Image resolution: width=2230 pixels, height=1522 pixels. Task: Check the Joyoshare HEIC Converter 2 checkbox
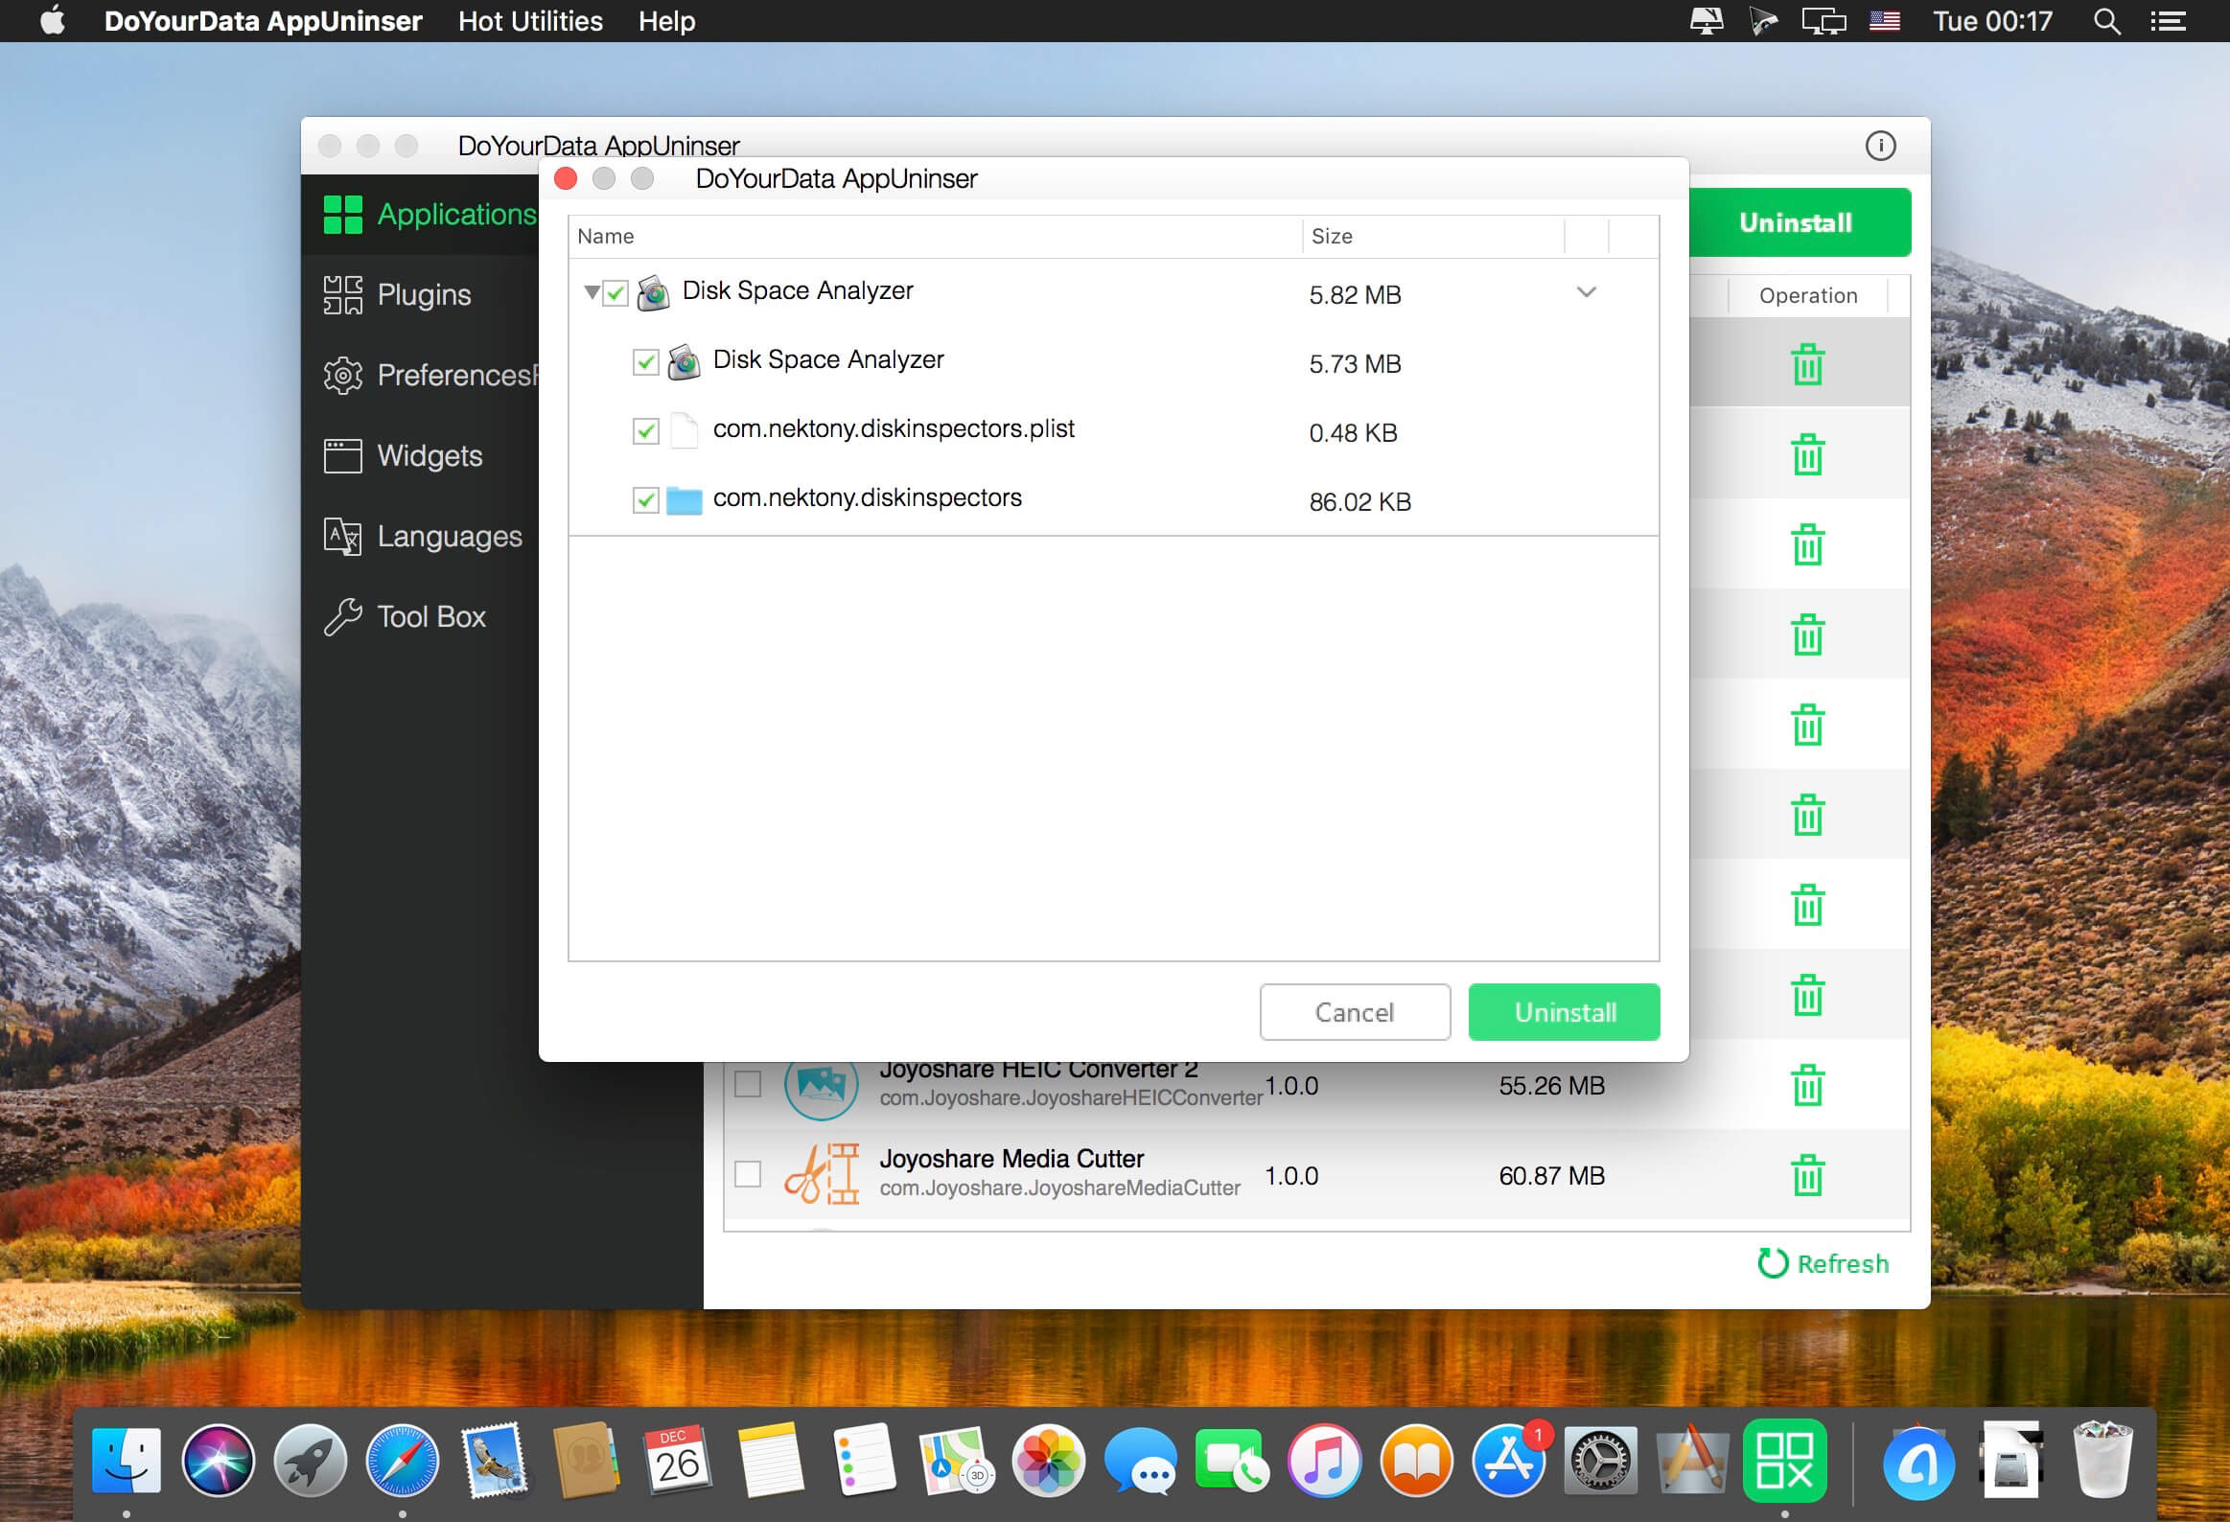point(748,1085)
